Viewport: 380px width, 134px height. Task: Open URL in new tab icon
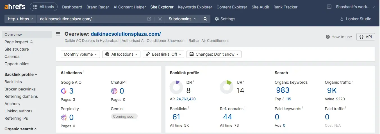click(149, 19)
